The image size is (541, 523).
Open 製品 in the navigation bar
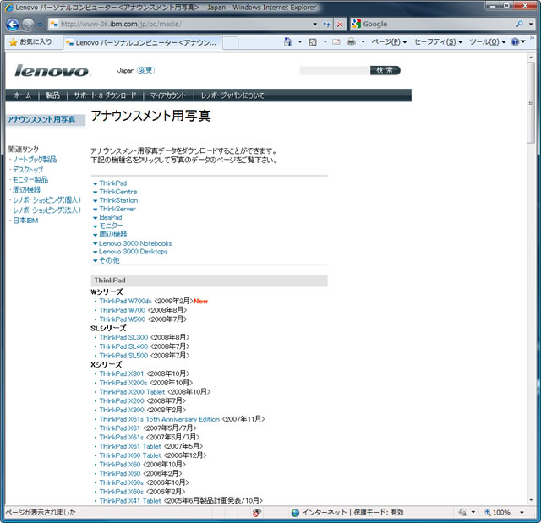point(52,95)
